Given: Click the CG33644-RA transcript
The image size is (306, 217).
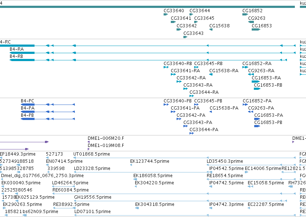Looking at the screenshot, I should (x=192, y=96).
